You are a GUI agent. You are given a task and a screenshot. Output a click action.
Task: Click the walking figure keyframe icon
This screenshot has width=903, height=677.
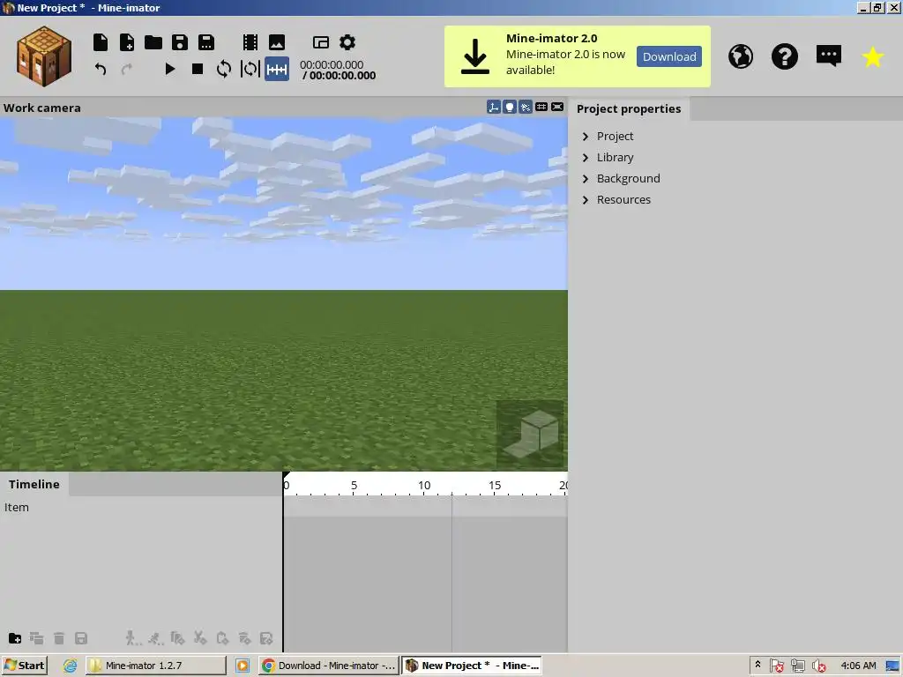pyautogui.click(x=132, y=638)
